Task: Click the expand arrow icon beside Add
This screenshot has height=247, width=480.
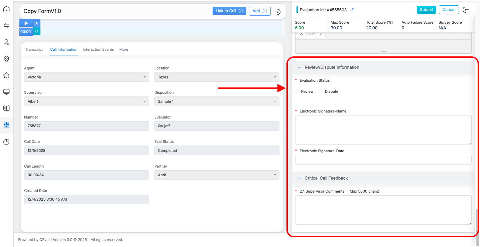Action: coord(277,12)
